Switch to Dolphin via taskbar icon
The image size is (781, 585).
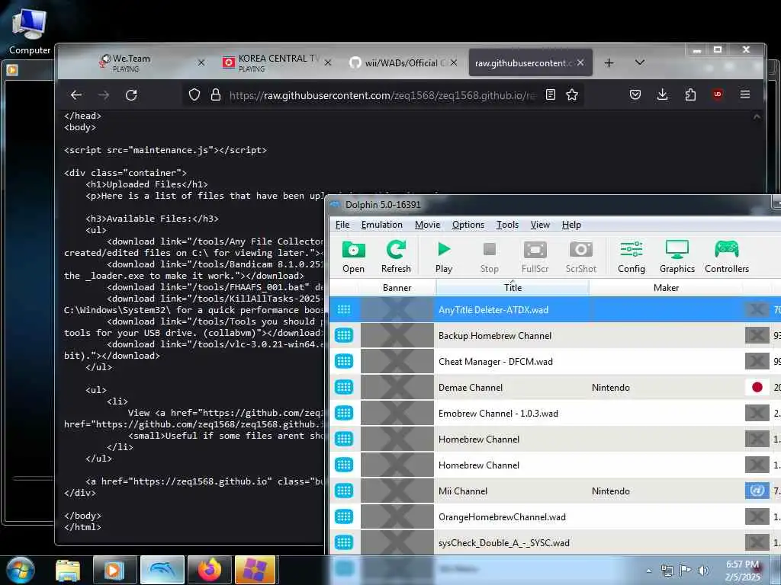pos(162,570)
